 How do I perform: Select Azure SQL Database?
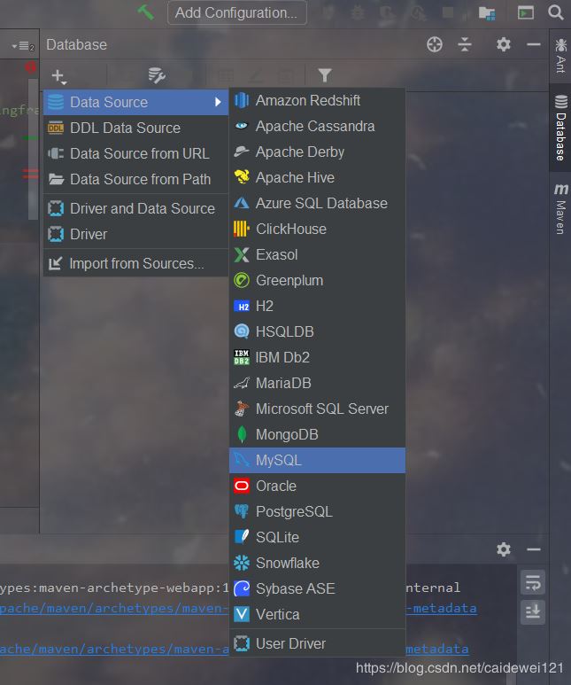317,203
